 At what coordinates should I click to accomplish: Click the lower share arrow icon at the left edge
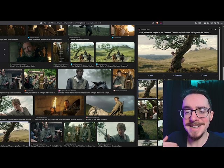5,54
